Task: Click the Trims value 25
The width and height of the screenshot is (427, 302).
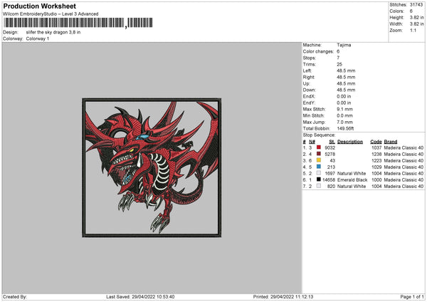Action: (339, 64)
